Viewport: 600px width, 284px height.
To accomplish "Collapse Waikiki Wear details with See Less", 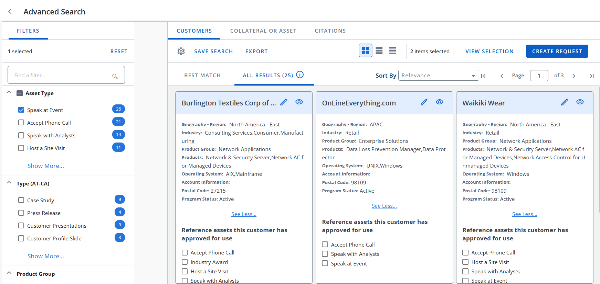I will [525, 214].
